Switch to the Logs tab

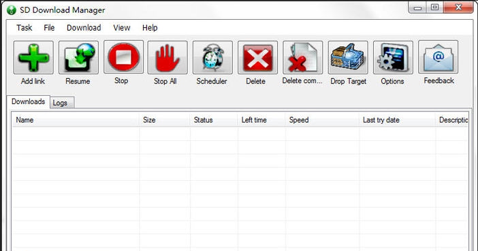click(62, 103)
